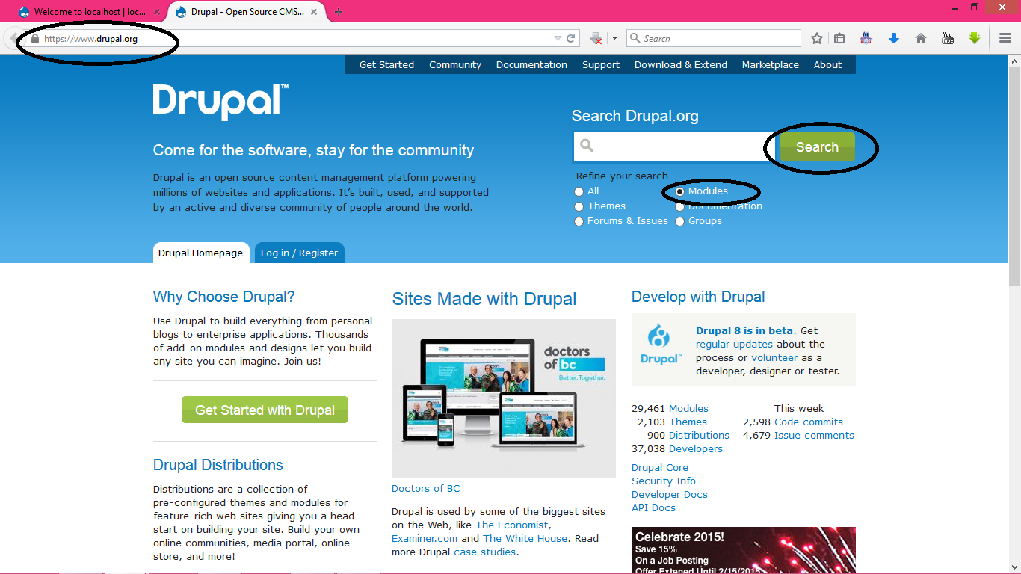Click the green Search button
The width and height of the screenshot is (1021, 574).
(x=817, y=147)
